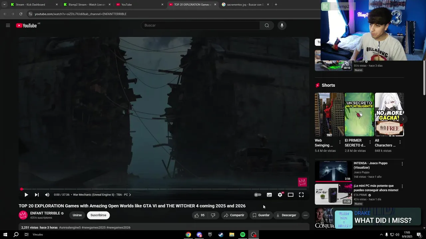Subscribe with the Suscribirse button
The image size is (426, 239).
pos(99,215)
